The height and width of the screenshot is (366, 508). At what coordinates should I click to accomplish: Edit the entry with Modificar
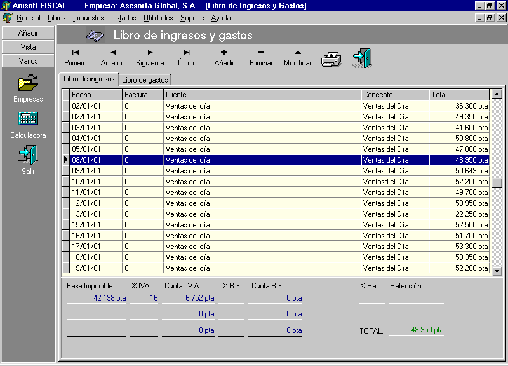(x=298, y=58)
